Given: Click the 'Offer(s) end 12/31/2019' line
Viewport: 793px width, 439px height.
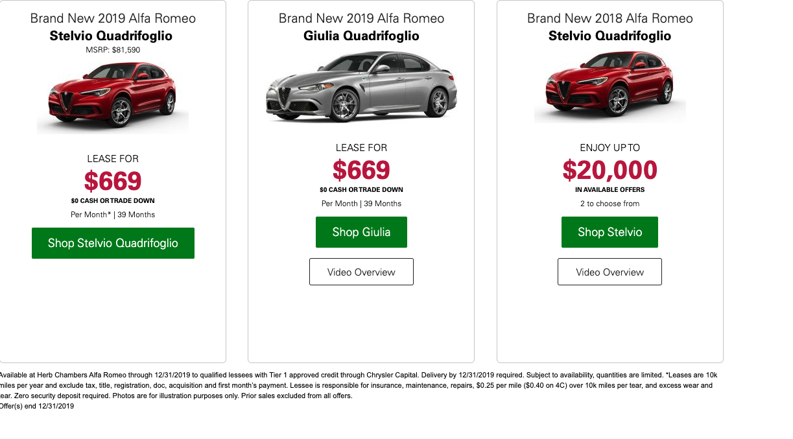Looking at the screenshot, I should coord(37,407).
